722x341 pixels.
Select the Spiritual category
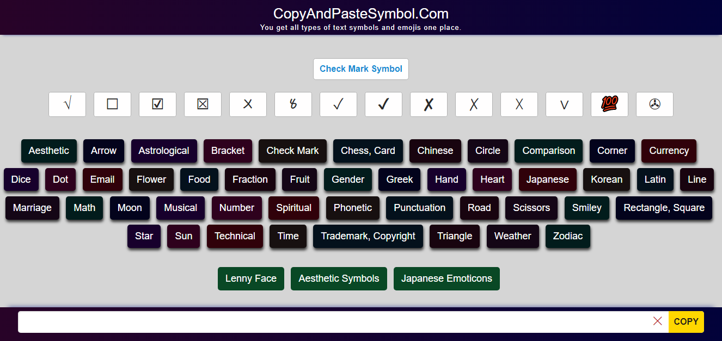[x=293, y=208]
